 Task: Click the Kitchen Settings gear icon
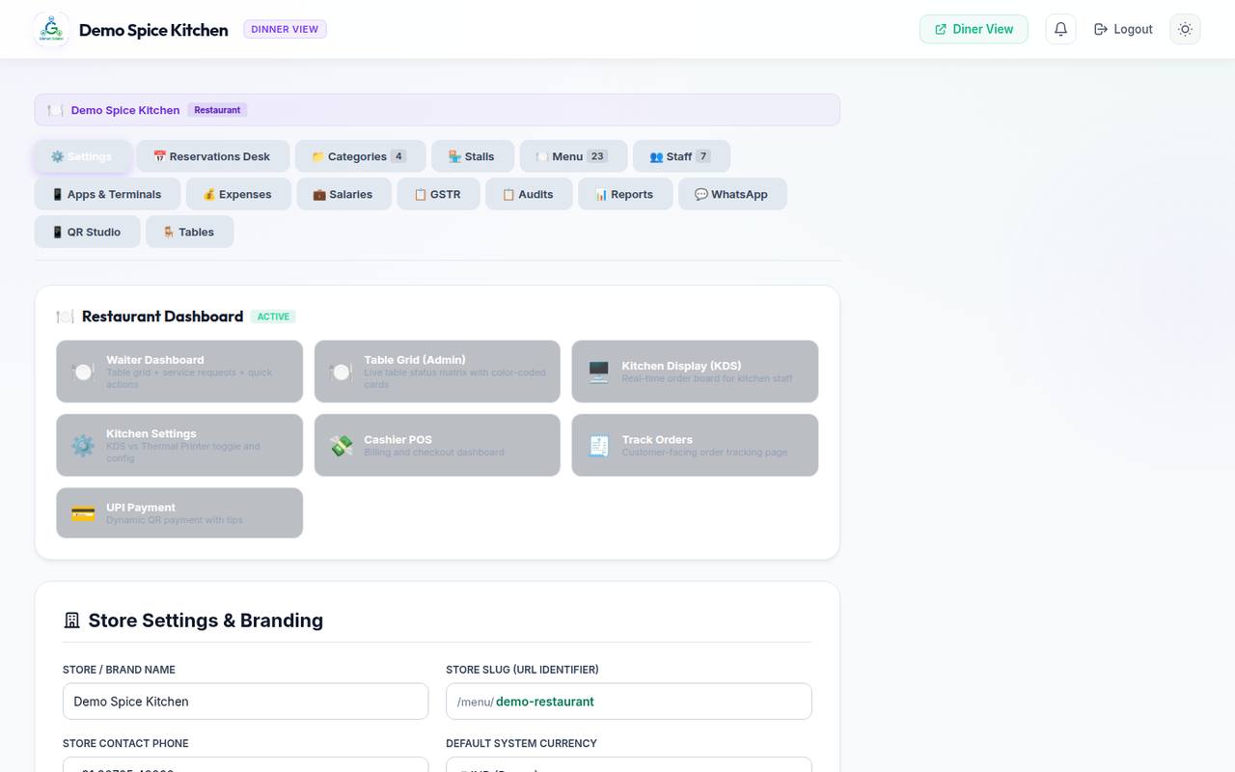click(x=83, y=445)
